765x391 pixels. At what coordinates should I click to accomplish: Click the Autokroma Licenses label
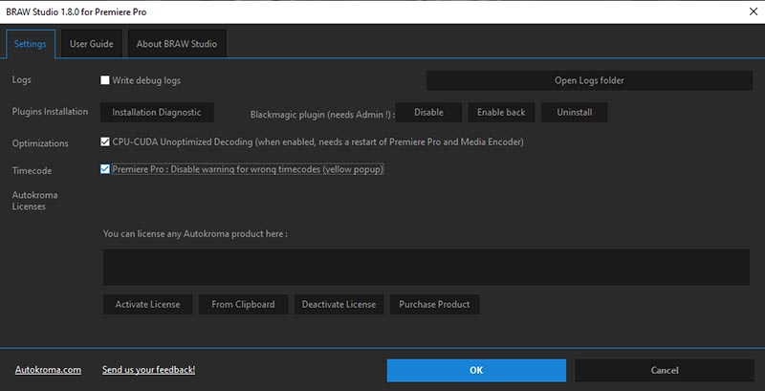35,201
